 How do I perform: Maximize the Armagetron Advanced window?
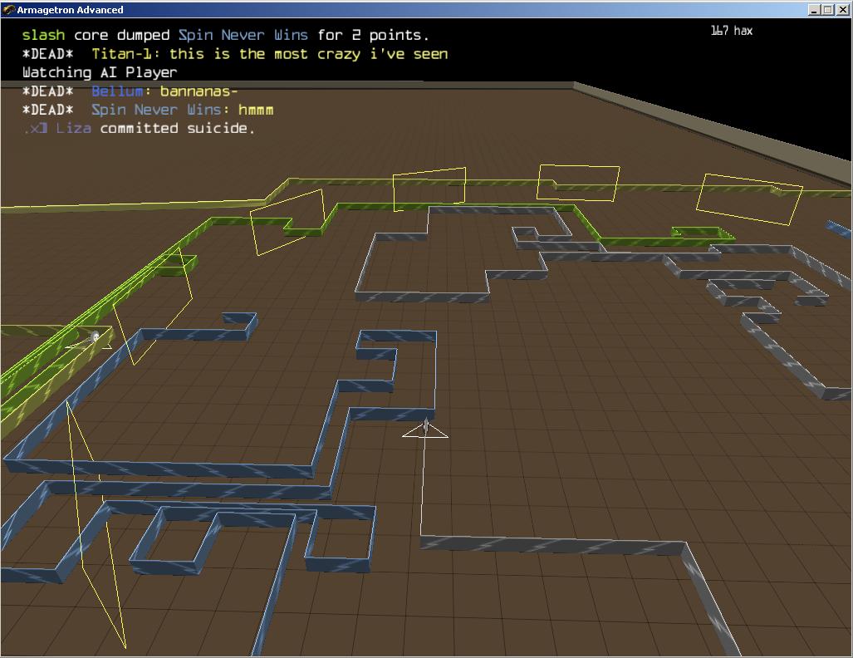click(x=828, y=10)
